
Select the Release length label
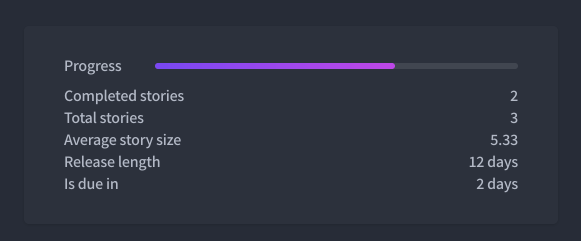[112, 162]
